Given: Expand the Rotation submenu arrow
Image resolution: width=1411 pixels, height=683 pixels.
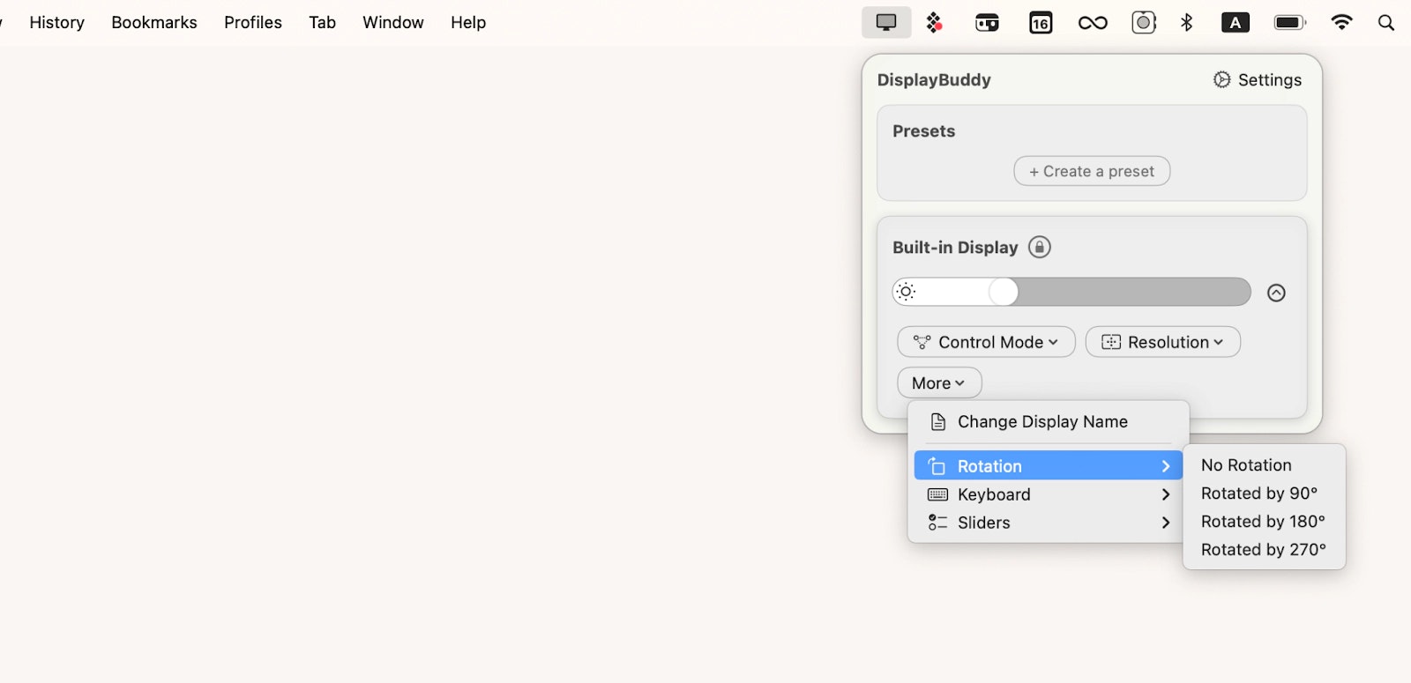Looking at the screenshot, I should click(1166, 465).
